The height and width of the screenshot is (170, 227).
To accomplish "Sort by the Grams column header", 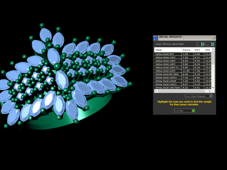I will tap(187, 50).
